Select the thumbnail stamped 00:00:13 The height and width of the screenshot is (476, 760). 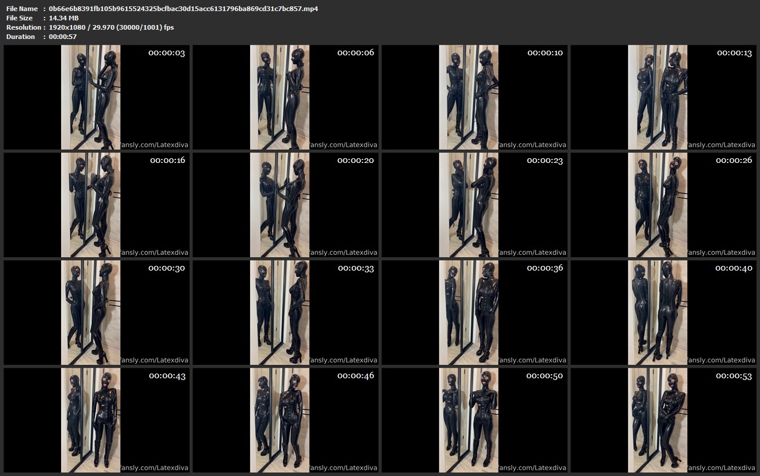click(x=663, y=97)
